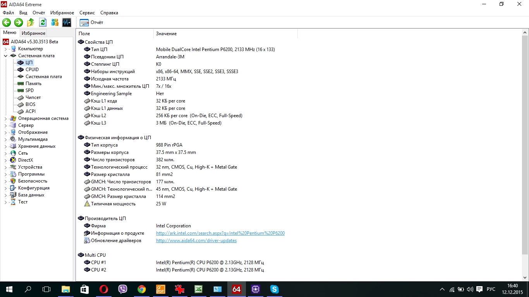This screenshot has height=297, width=529.
Task: Open Viber from the taskbar
Action: pos(123,289)
